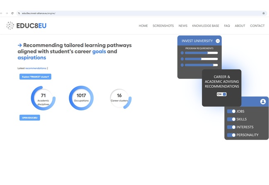Click the browser forward arrow
This screenshot has height=185, width=269.
click(x=7, y=13)
